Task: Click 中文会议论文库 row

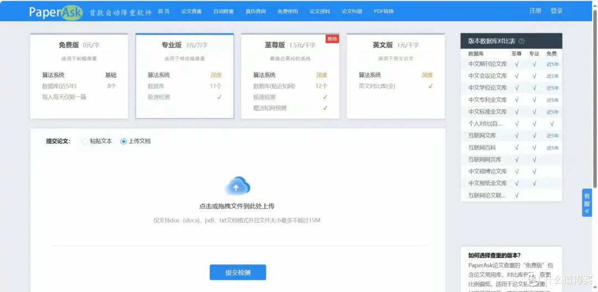Action: coord(512,76)
